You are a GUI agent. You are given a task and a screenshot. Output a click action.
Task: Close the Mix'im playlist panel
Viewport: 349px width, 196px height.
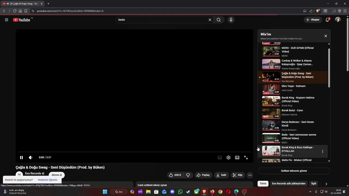click(326, 36)
